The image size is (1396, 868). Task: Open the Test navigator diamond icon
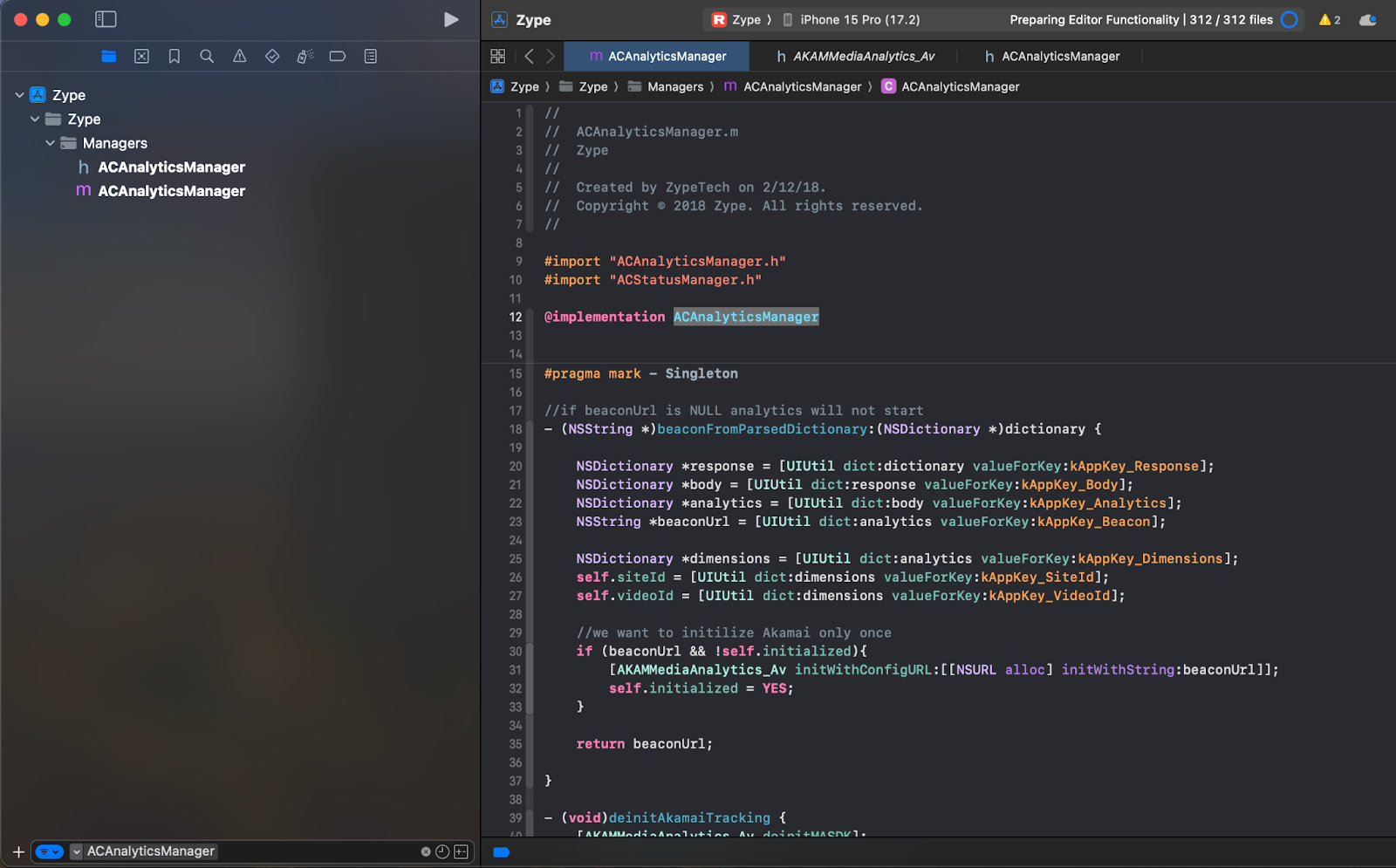272,56
